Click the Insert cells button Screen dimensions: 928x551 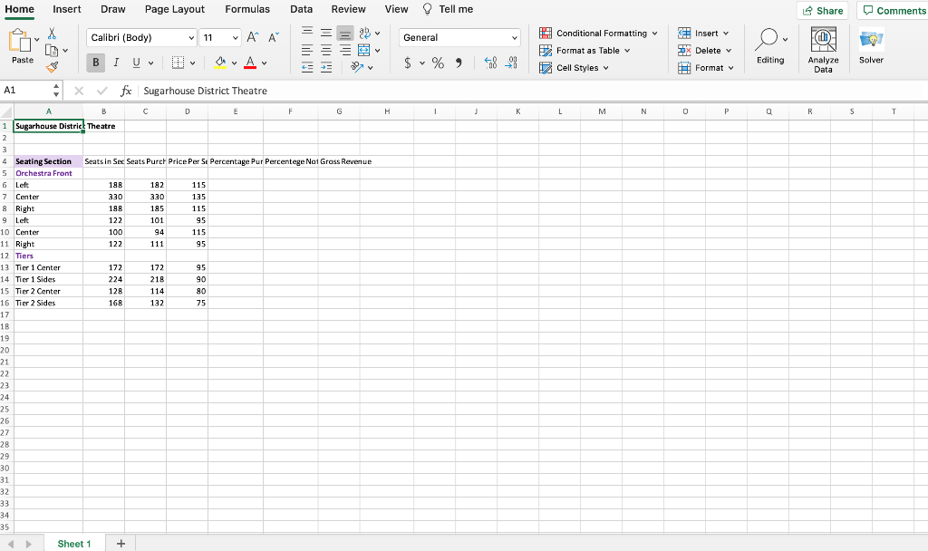(x=703, y=34)
